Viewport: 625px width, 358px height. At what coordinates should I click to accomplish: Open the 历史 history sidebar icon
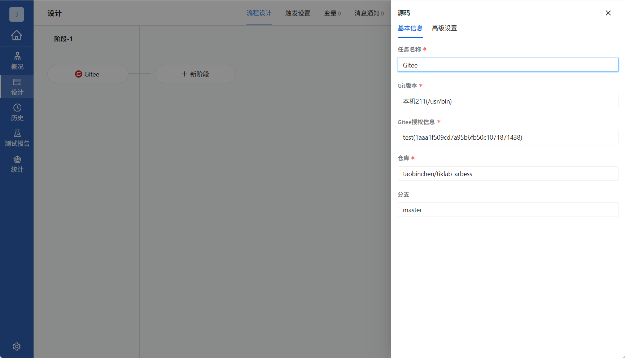(17, 112)
